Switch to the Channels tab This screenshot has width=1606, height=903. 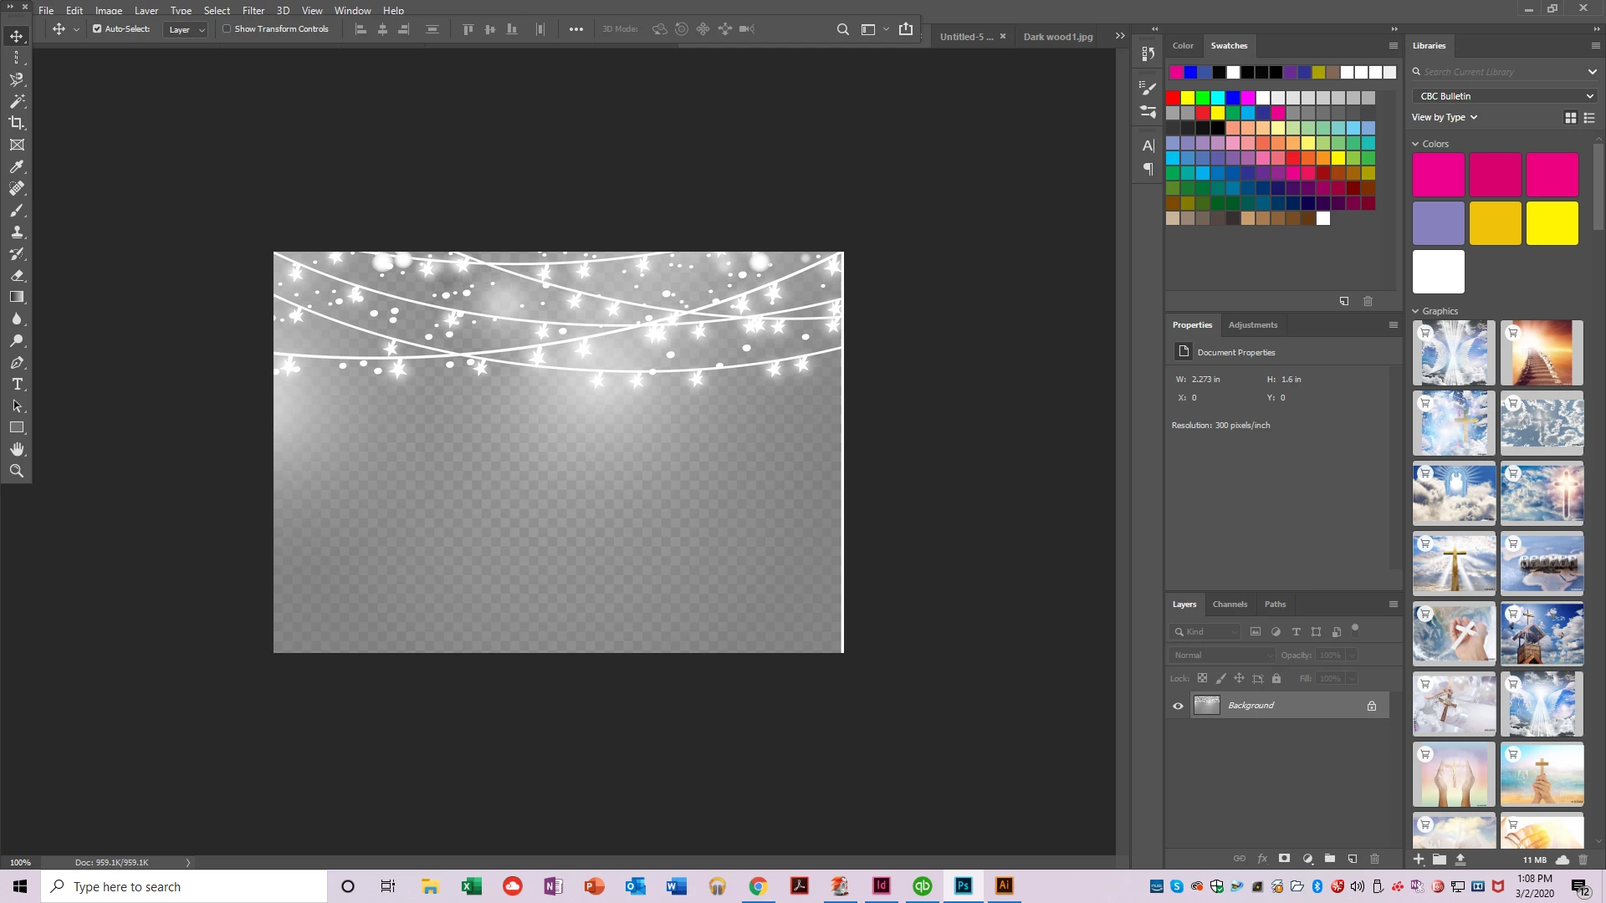tap(1230, 604)
